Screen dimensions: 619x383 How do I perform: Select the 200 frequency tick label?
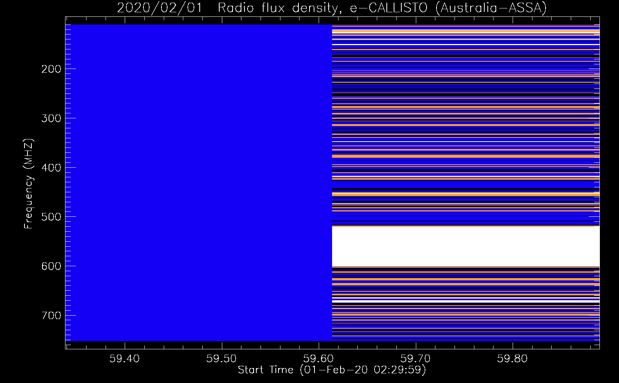click(51, 69)
